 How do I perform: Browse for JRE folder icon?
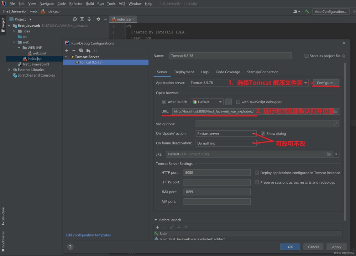click(329, 154)
